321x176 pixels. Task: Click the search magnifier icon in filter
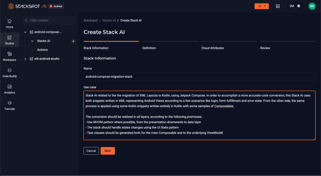pos(26,20)
